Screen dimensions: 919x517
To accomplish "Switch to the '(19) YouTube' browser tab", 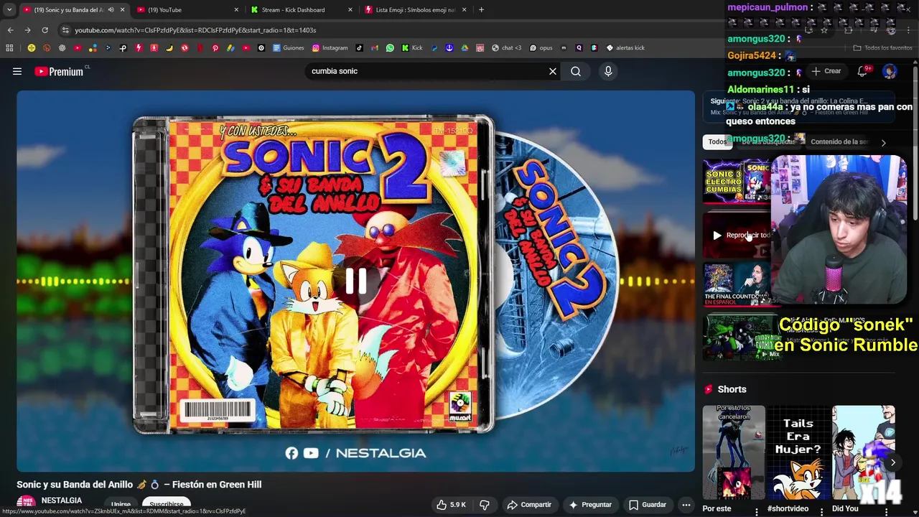I will pyautogui.click(x=188, y=10).
